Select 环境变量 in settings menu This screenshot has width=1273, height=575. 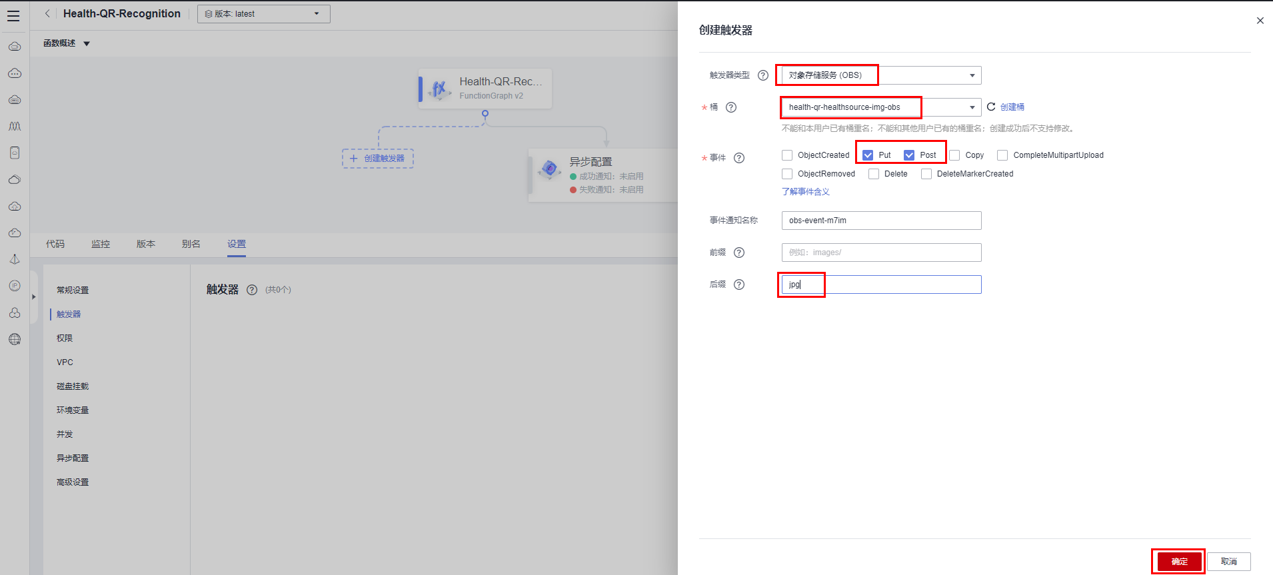pos(73,410)
